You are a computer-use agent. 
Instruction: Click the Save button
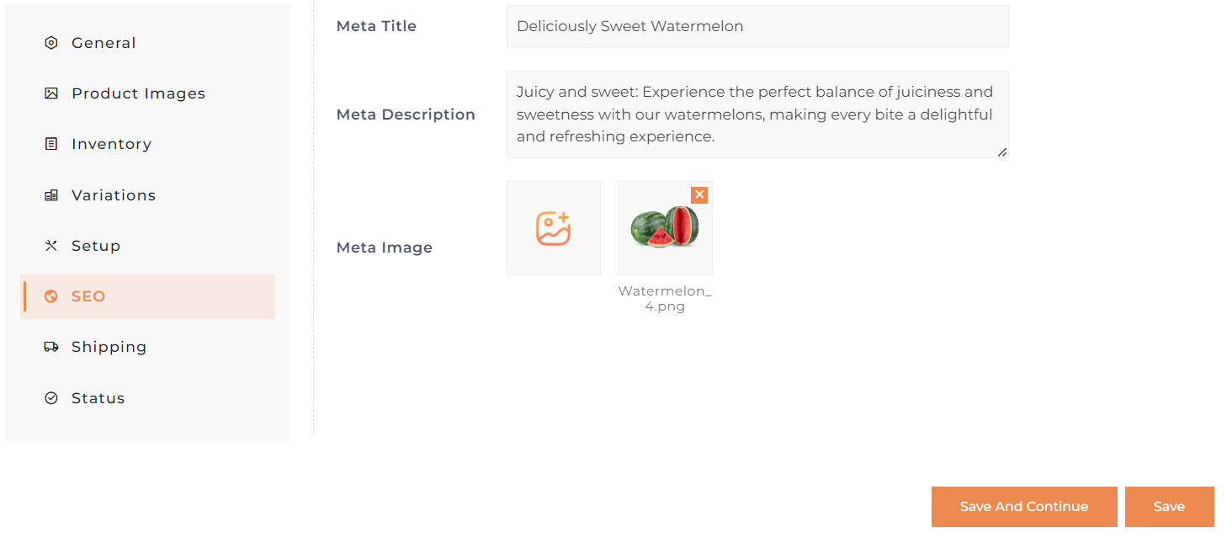(x=1169, y=507)
